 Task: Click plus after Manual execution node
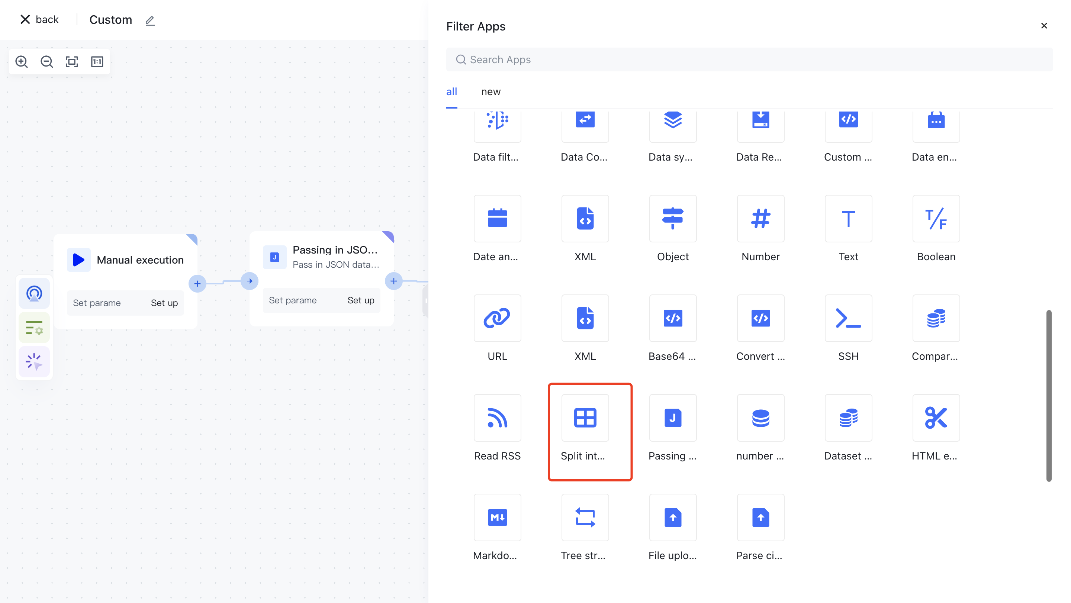(197, 284)
